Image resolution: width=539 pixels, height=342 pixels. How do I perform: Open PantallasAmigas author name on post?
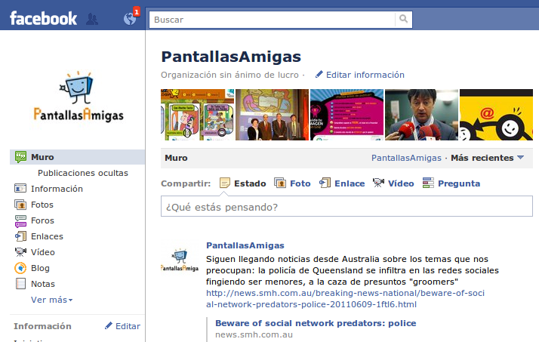pos(245,245)
